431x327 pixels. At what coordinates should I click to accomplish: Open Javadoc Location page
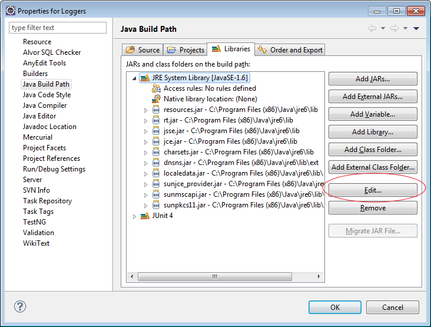pos(49,127)
